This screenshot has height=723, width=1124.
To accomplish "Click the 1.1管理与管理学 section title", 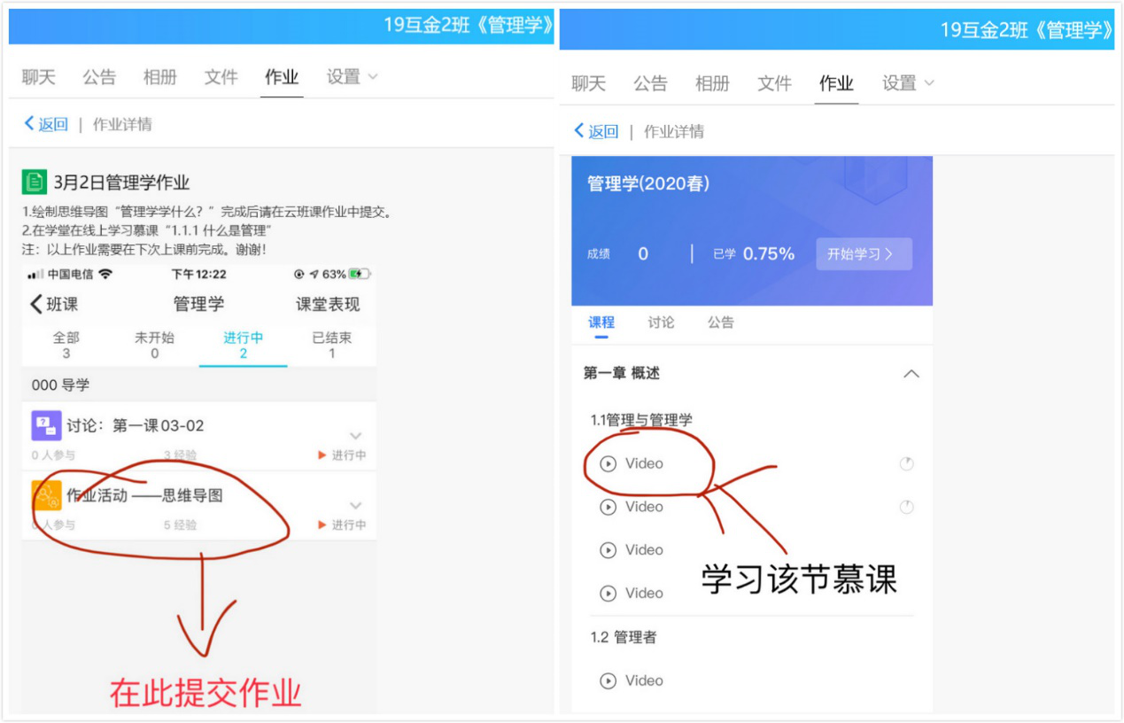I will 641,420.
